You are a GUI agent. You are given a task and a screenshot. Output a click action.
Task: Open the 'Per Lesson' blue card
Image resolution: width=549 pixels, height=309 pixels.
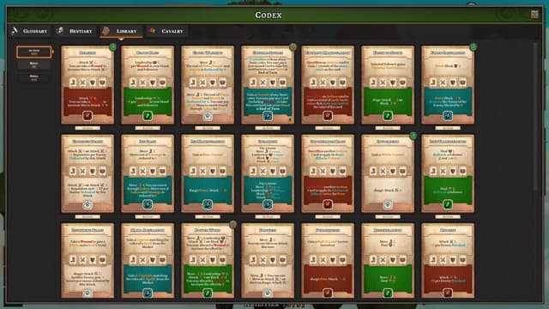pyautogui.click(x=268, y=173)
